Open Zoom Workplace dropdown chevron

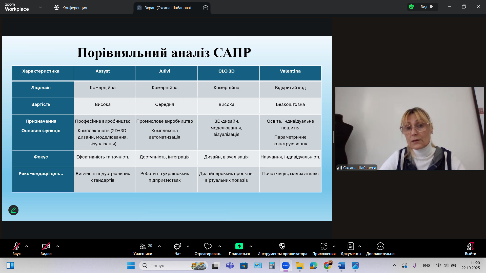40,8
